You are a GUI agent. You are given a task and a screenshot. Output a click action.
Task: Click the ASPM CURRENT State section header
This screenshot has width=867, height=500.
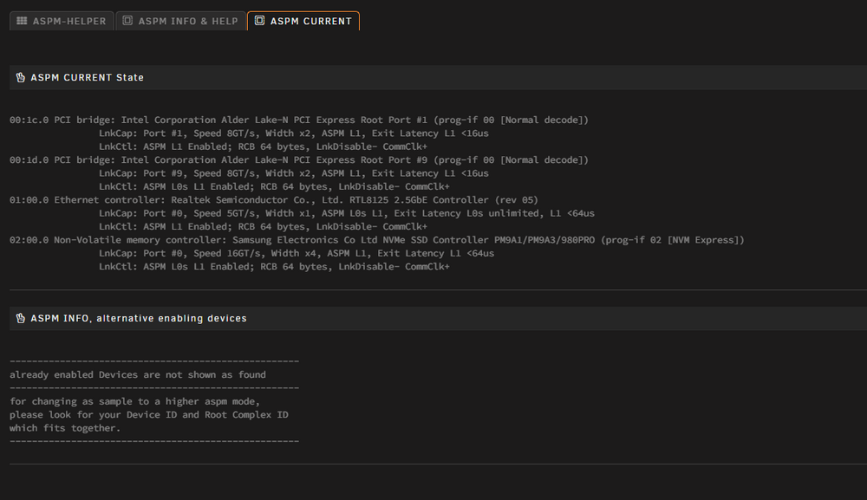[438, 77]
